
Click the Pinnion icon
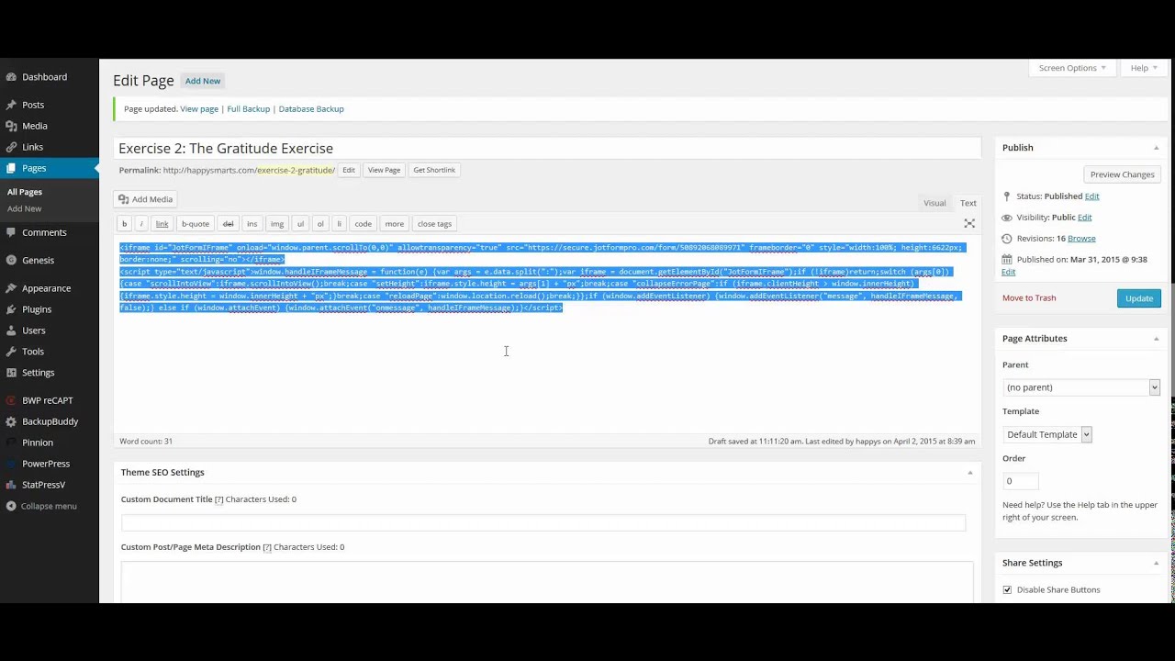pyautogui.click(x=11, y=443)
